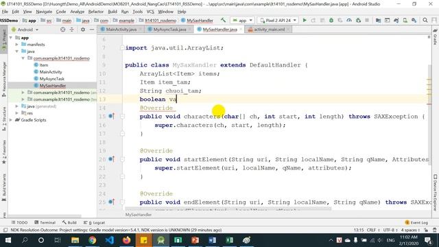Open the Terminal tool window button
This screenshot has width=439, height=247.
(x=45, y=222)
